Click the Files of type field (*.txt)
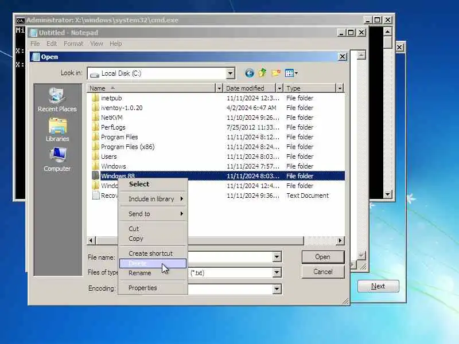This screenshot has width=459, height=344. pyautogui.click(x=229, y=273)
